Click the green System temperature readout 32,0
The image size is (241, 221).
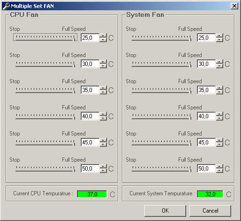pos(210,194)
